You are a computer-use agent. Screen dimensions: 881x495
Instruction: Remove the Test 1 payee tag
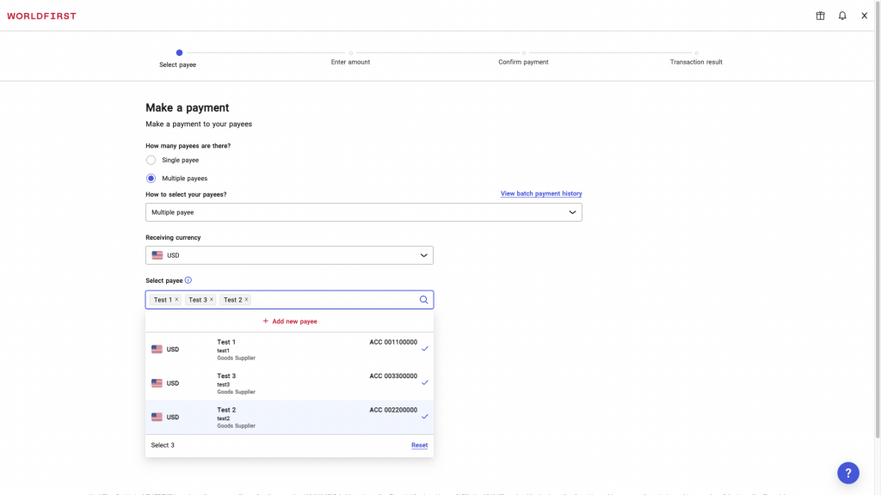pyautogui.click(x=176, y=300)
